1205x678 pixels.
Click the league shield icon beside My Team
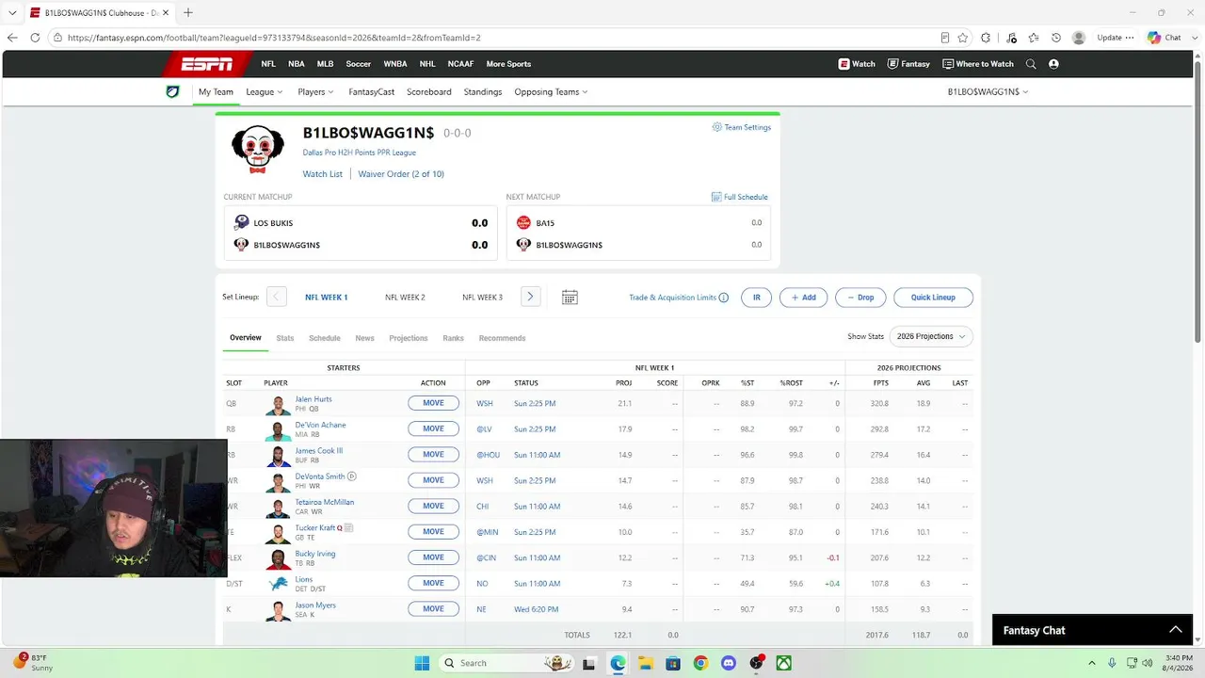point(172,91)
